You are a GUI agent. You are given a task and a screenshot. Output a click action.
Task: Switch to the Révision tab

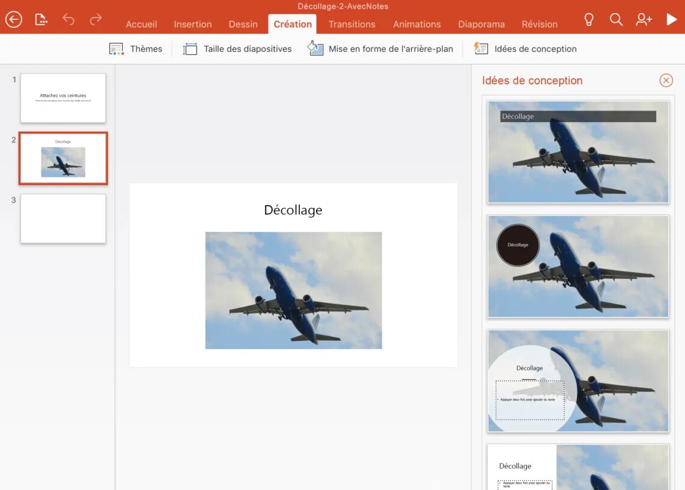point(540,25)
